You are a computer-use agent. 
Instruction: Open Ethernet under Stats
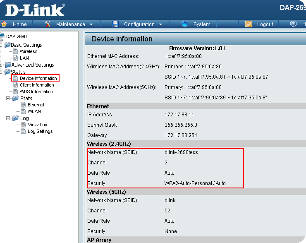click(x=36, y=105)
